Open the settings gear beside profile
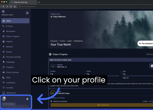Screen dimensions: 153x110 [x=27, y=99]
